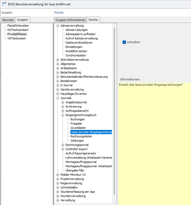Expand the Projektverwaltung node
This screenshot has height=205, width=191.
tap(58, 179)
